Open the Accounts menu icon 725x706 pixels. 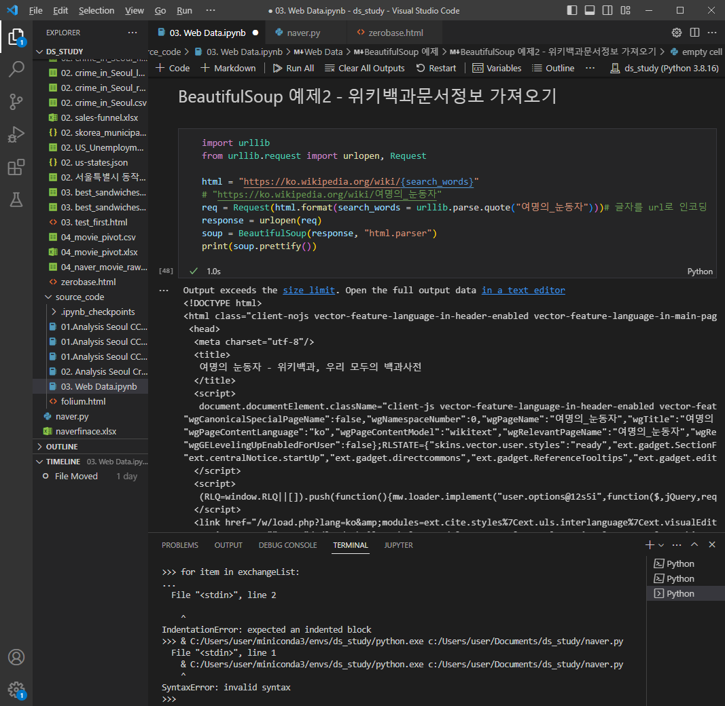(x=16, y=657)
